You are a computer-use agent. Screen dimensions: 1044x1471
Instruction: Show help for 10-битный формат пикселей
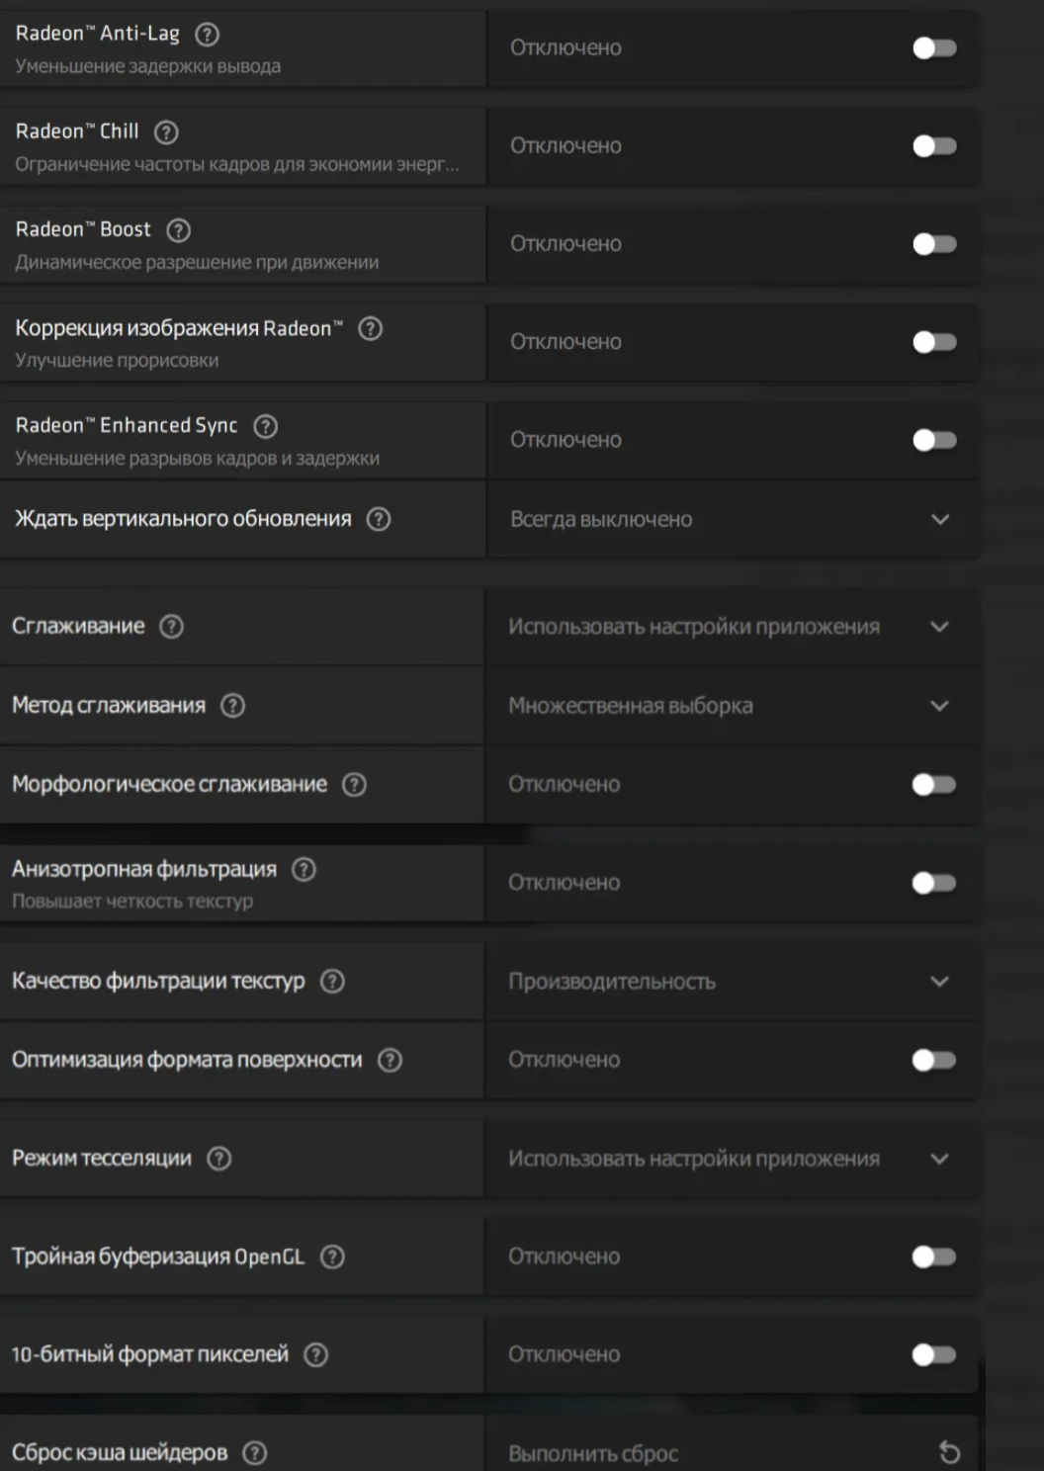point(315,1355)
